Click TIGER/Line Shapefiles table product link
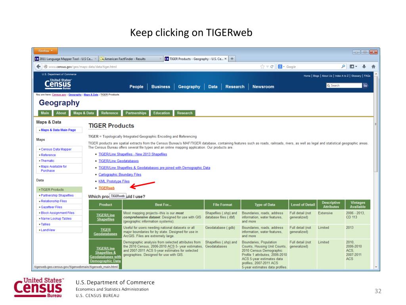This screenshot has width=406, height=305. [x=105, y=217]
